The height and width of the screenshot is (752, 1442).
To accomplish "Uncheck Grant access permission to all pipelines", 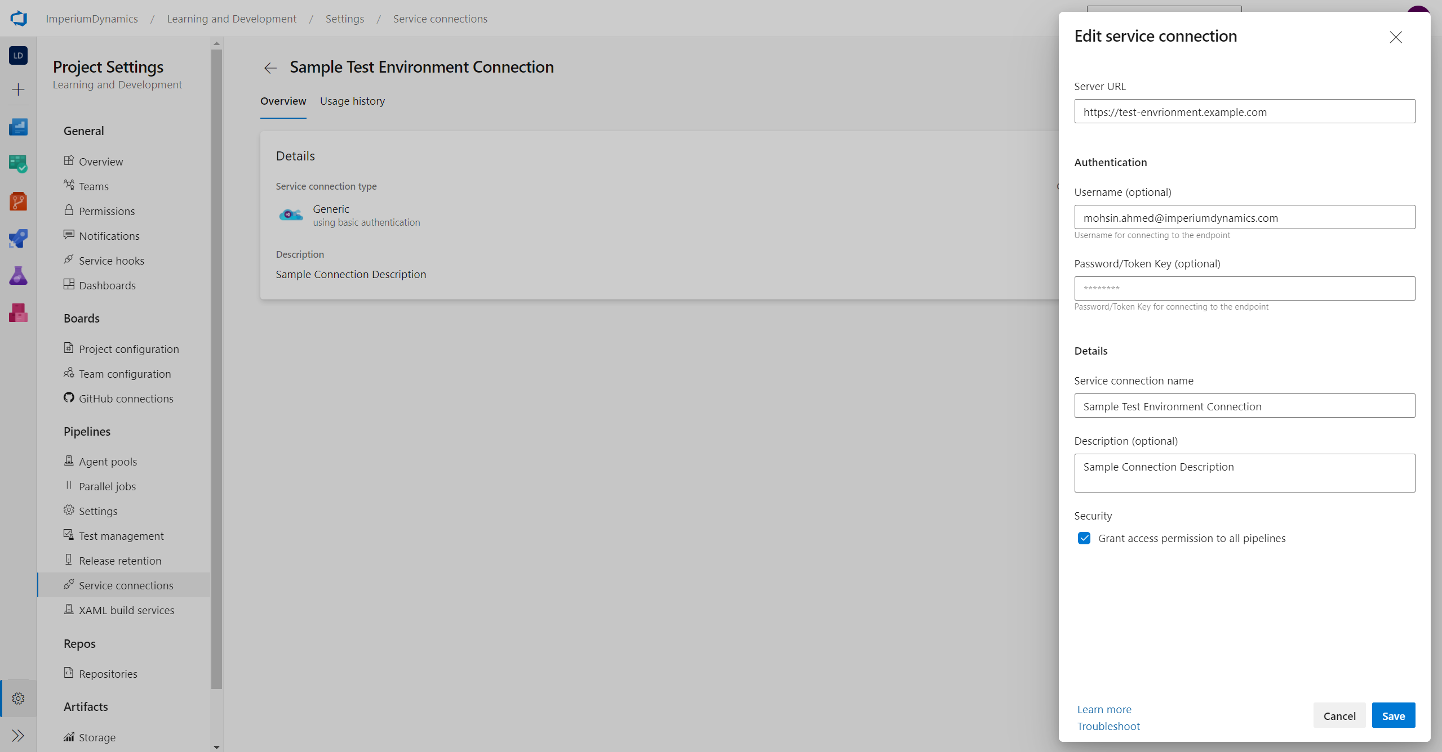I will point(1084,538).
